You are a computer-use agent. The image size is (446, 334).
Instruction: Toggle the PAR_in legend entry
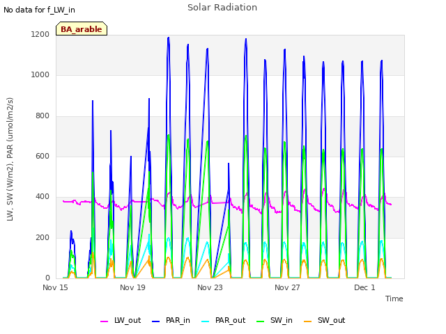(x=171, y=320)
